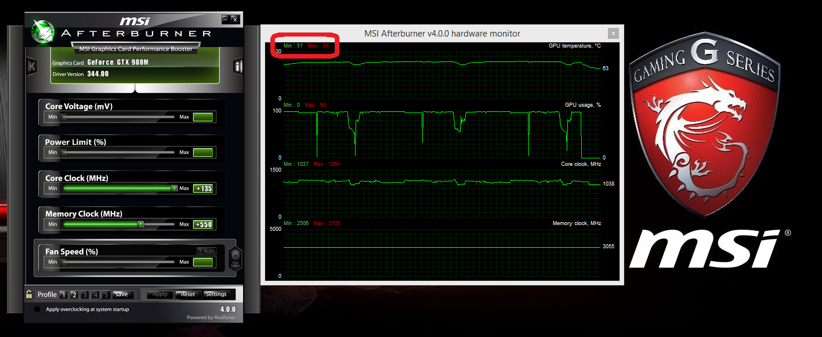Click the Memory Clock slider handle
Screen dimensions: 822x337
pos(140,224)
